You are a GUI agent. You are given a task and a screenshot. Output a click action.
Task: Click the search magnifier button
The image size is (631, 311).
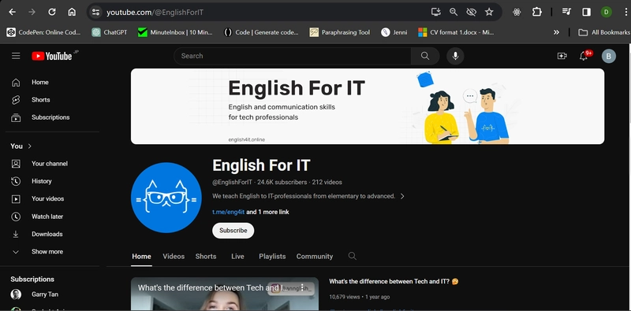(425, 56)
